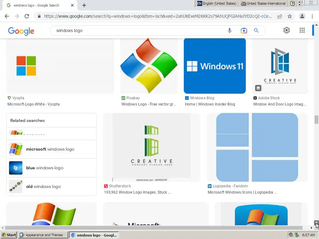This screenshot has height=239, width=319.
Task: Open 193,962 Window Logo Images link
Action: [x=137, y=192]
